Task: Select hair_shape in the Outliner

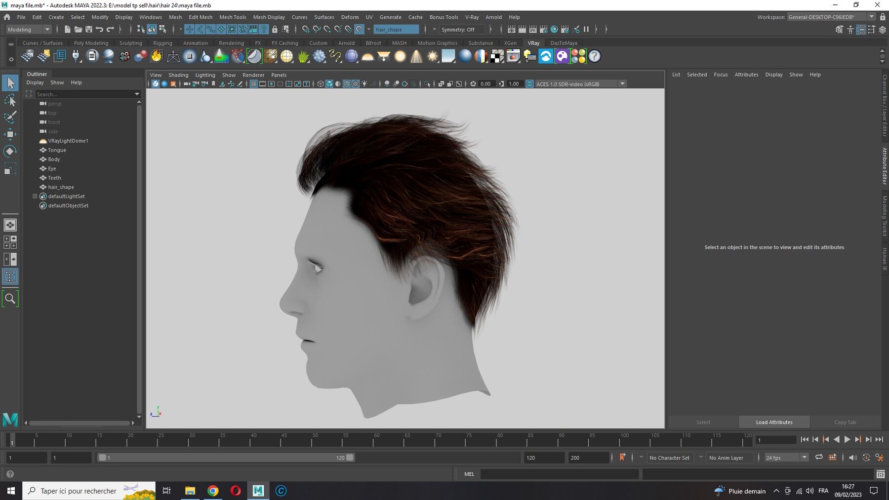Action: (61, 187)
